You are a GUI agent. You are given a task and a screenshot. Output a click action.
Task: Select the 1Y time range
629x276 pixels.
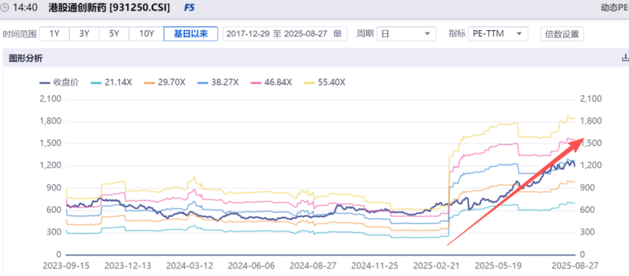click(x=54, y=33)
